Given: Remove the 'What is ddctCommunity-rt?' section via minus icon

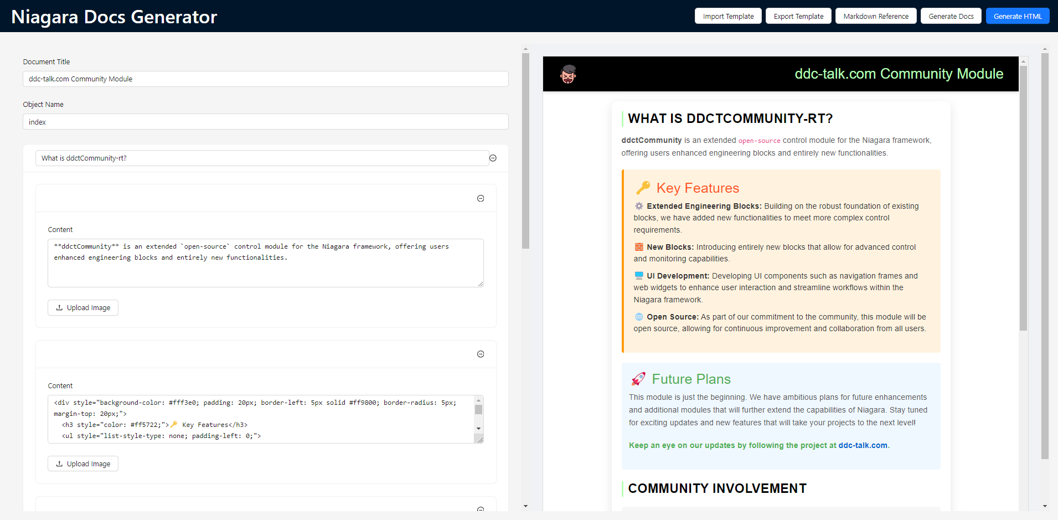Looking at the screenshot, I should 493,158.
